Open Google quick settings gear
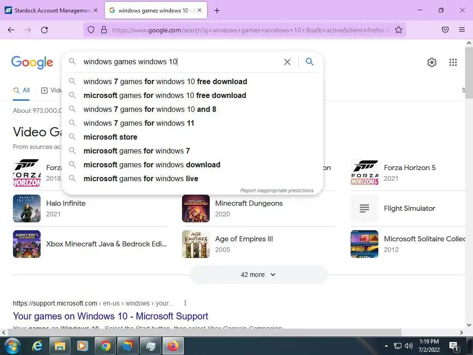The width and height of the screenshot is (473, 355). [432, 62]
